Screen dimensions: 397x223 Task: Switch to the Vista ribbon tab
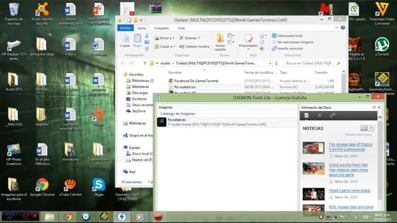point(181,28)
